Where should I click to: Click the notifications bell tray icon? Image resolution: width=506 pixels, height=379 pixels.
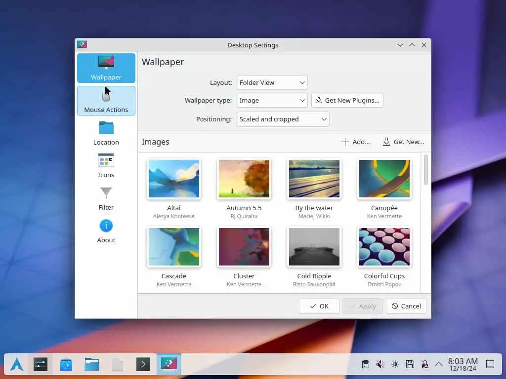pyautogui.click(x=424, y=365)
